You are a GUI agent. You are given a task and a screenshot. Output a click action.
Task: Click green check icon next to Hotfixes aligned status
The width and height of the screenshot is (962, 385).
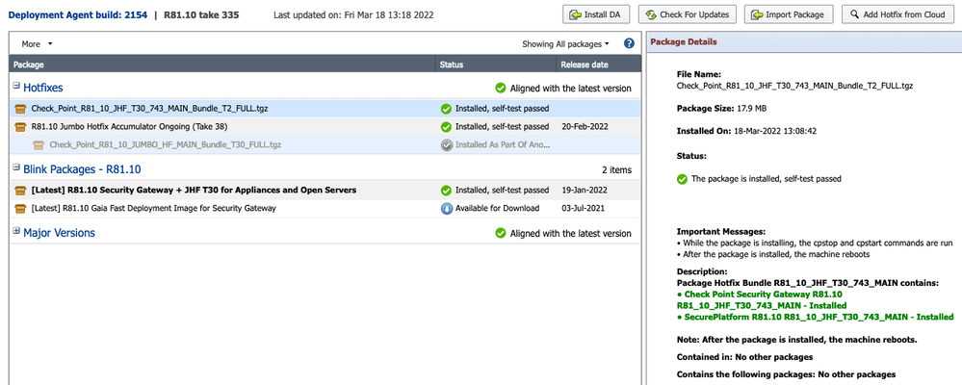[x=501, y=89]
